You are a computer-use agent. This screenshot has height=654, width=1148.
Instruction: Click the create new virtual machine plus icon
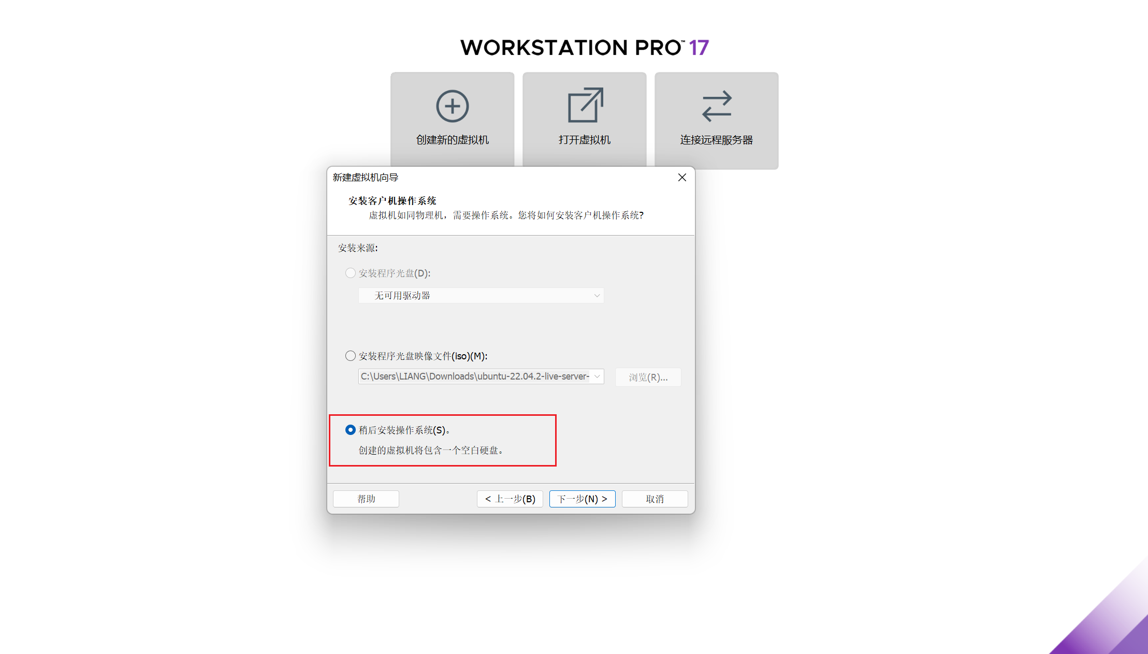452,106
